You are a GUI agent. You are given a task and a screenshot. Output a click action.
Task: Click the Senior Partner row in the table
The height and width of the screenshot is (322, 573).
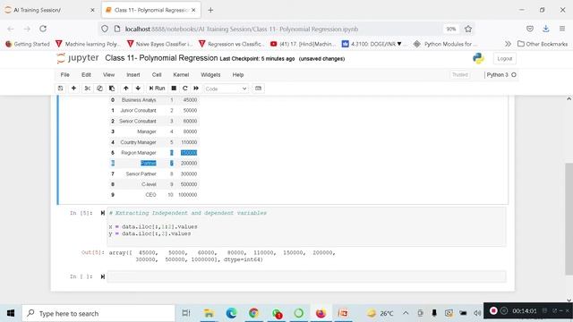(x=154, y=174)
